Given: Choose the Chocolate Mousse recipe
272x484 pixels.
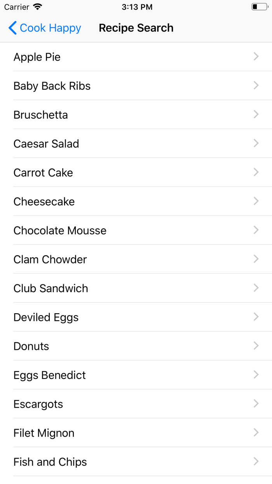Looking at the screenshot, I should pyautogui.click(x=60, y=230).
